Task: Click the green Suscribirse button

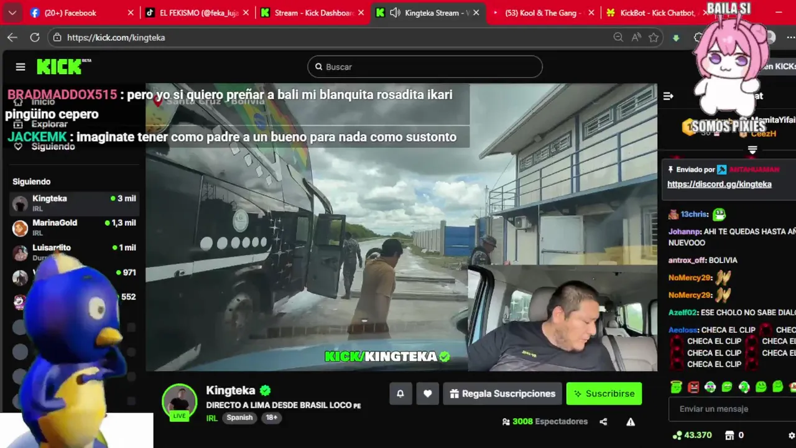Action: tap(604, 394)
